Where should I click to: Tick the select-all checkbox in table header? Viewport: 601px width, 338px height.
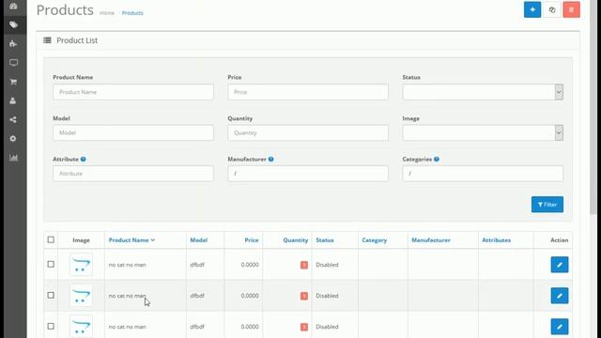coord(51,239)
